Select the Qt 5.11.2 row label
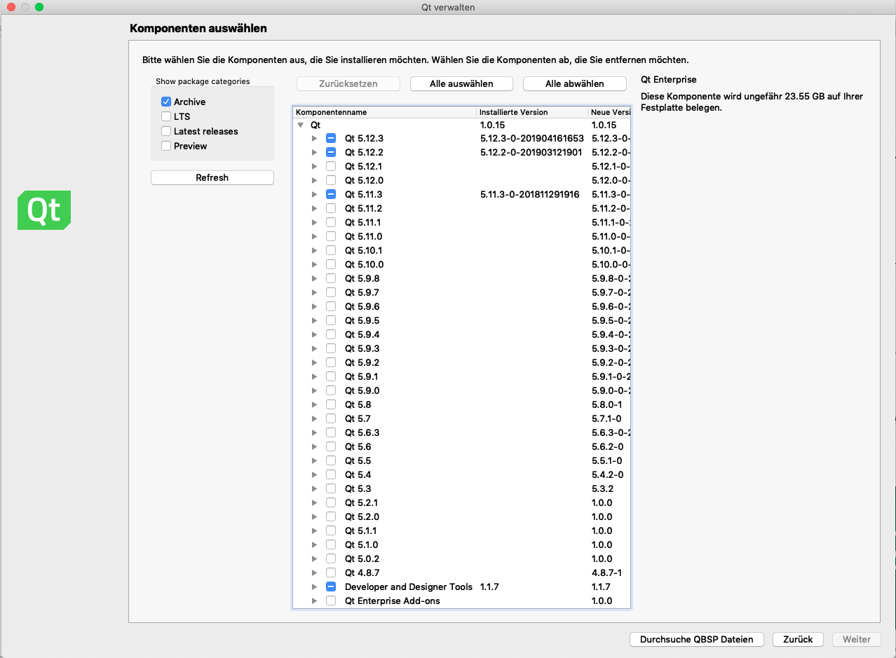Image resolution: width=896 pixels, height=658 pixels. click(x=363, y=208)
